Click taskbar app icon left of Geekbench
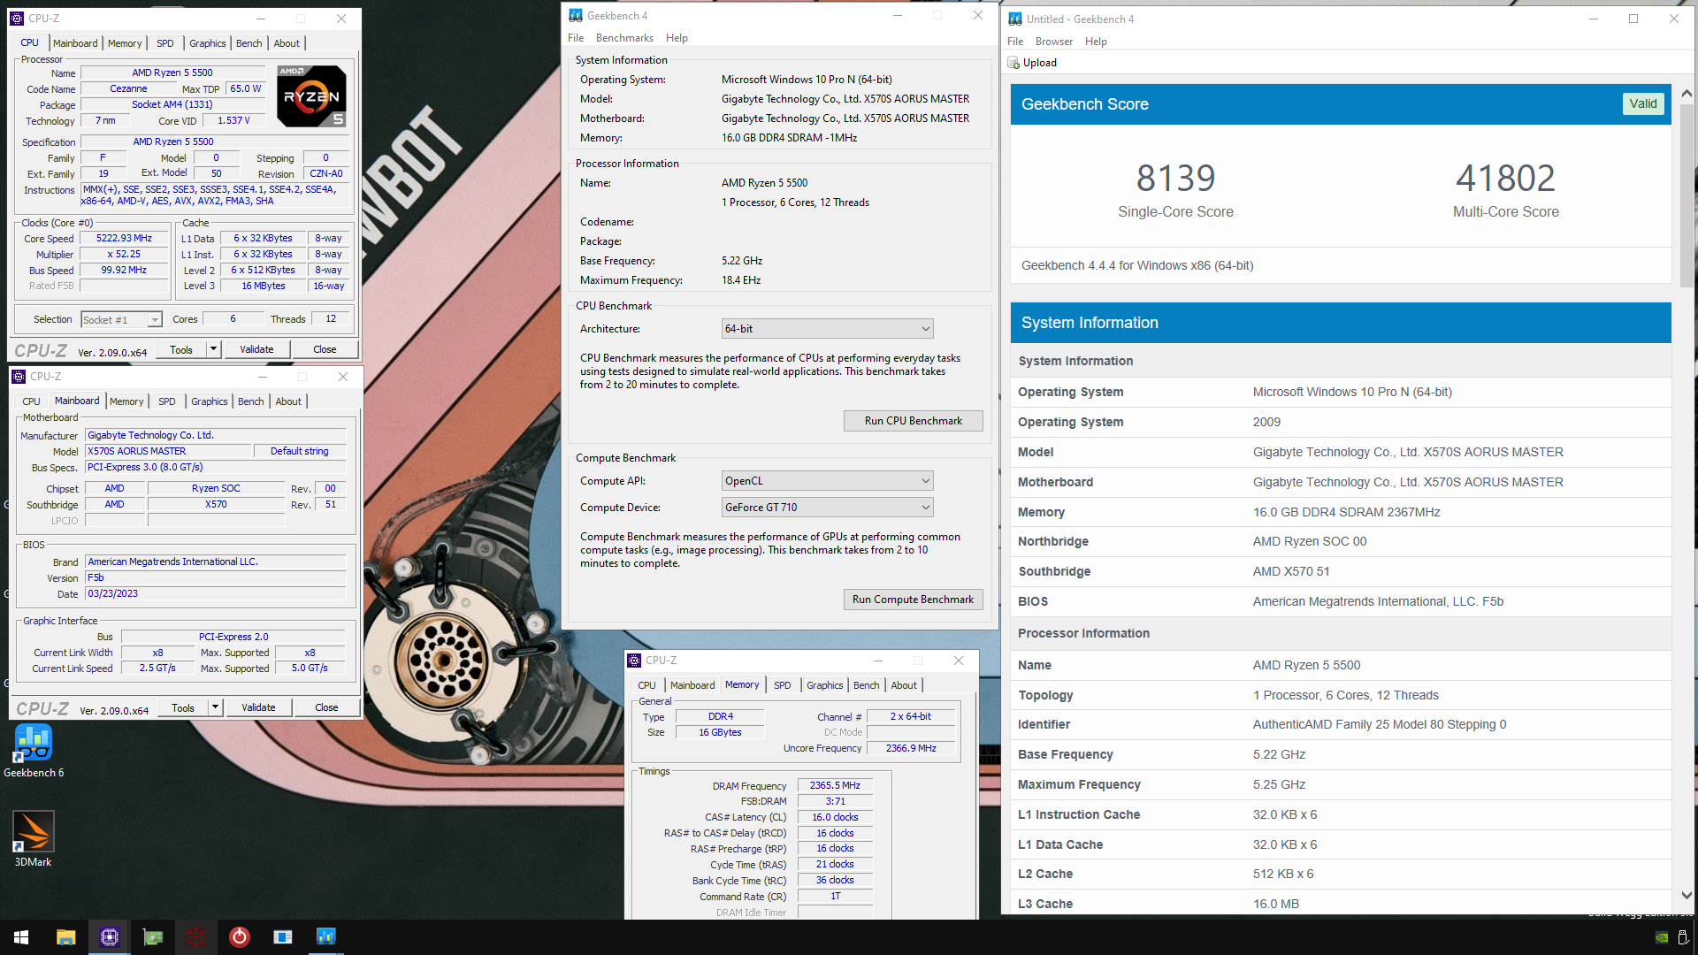 (x=282, y=937)
